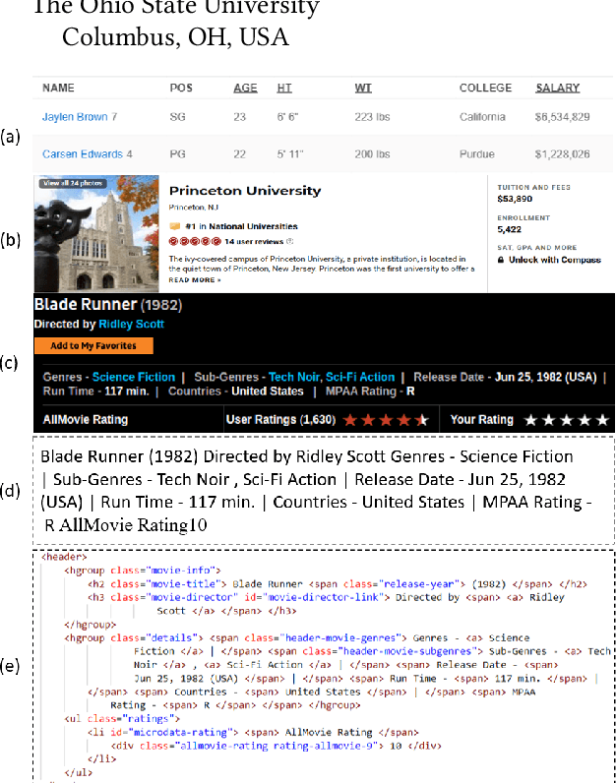Click the first star in Your Rating
The height and width of the screenshot is (783, 616).
[x=530, y=420]
